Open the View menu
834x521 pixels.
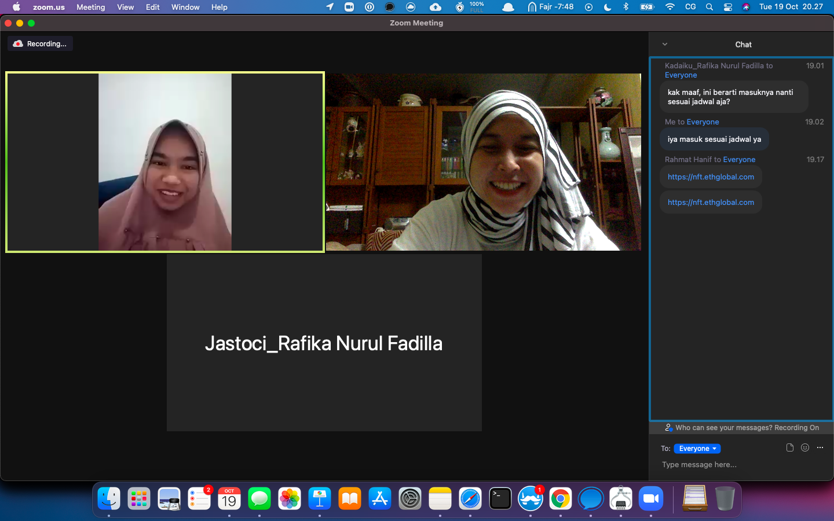[x=125, y=7]
